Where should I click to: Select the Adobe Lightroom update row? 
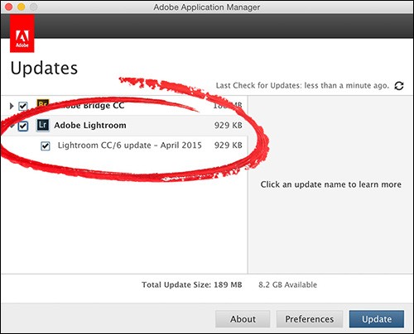coord(124,126)
